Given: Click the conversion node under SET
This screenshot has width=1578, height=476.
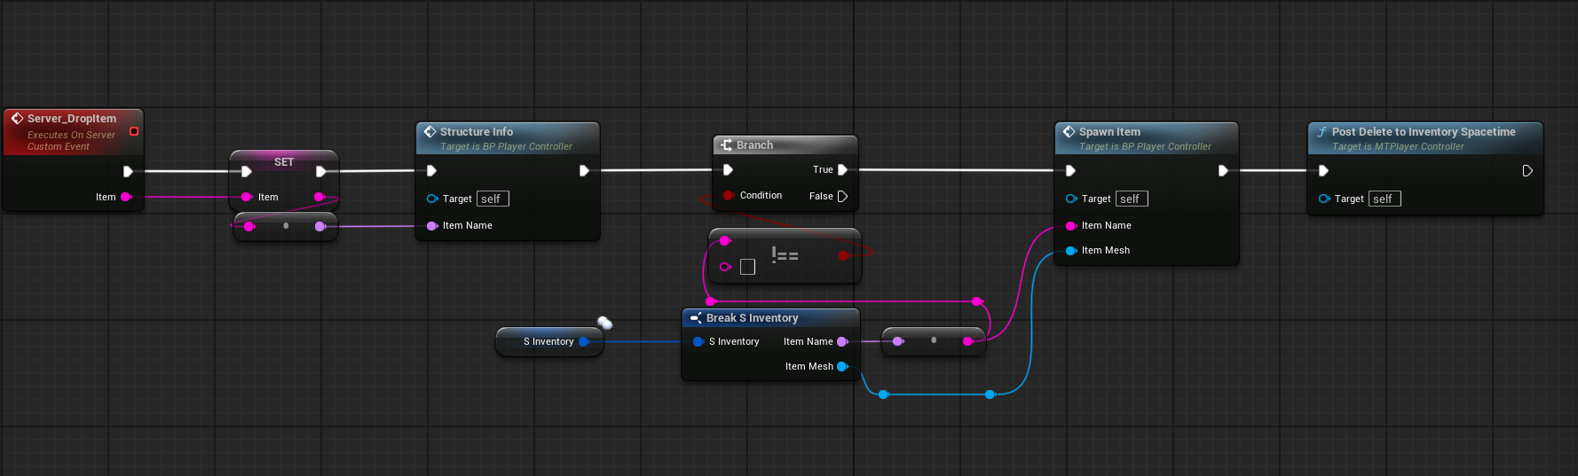Looking at the screenshot, I should pyautogui.click(x=285, y=226).
